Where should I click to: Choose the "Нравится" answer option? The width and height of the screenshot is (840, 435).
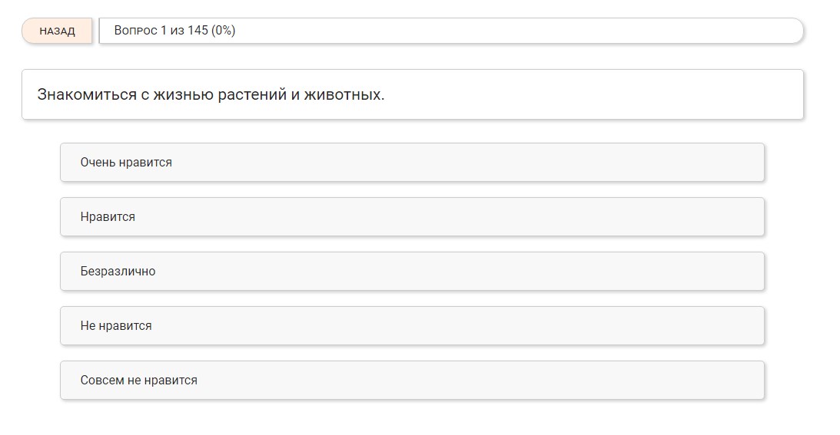(x=412, y=217)
